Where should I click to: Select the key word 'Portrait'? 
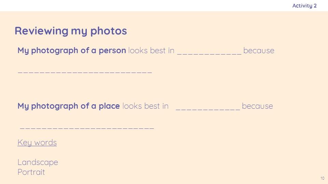31,172
